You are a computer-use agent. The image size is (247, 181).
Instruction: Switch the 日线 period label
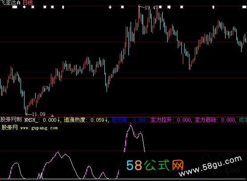click(x=28, y=2)
